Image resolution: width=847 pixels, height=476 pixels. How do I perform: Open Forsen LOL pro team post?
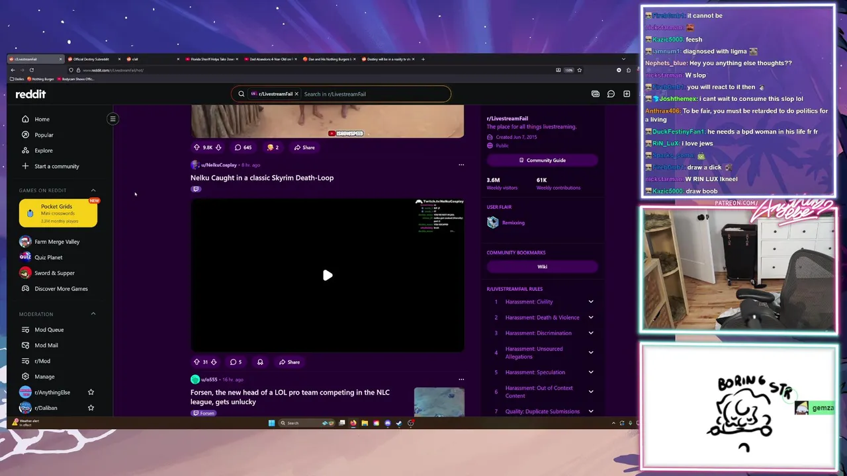point(290,397)
